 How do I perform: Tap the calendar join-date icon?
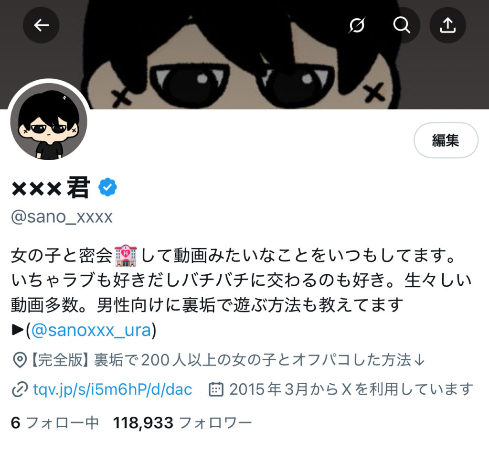pyautogui.click(x=216, y=389)
